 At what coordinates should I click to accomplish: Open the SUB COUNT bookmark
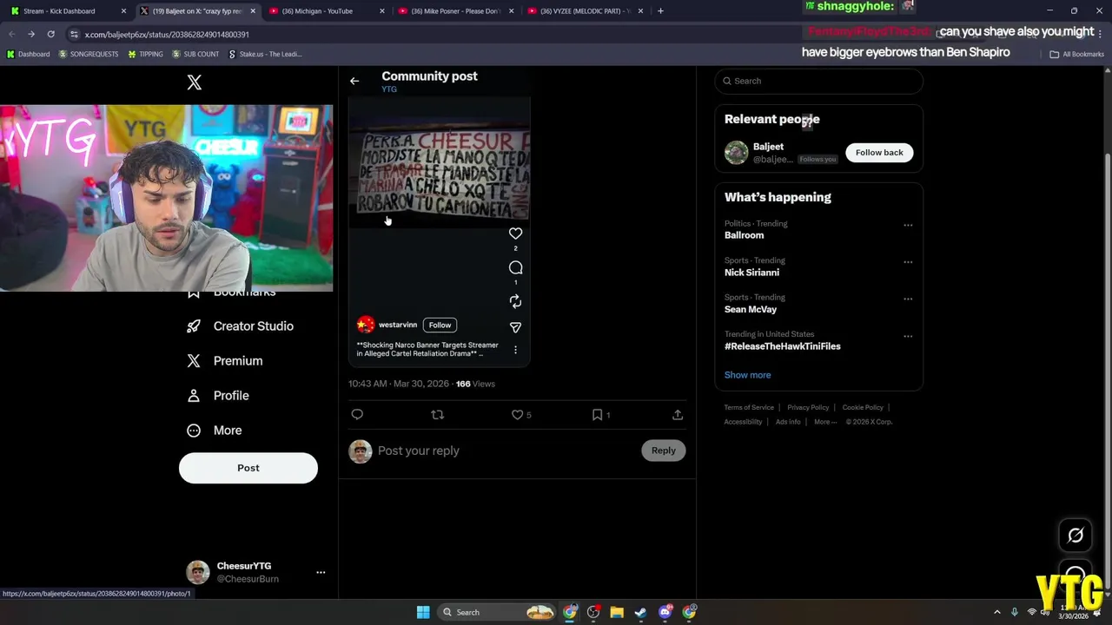195,54
